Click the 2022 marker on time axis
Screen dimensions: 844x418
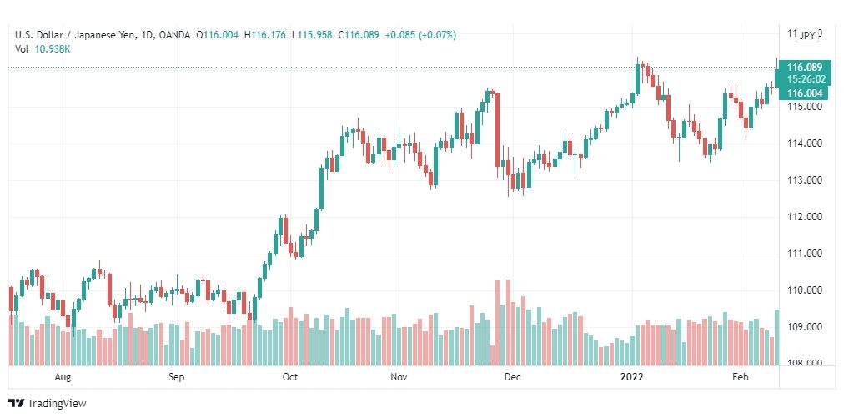pos(632,377)
